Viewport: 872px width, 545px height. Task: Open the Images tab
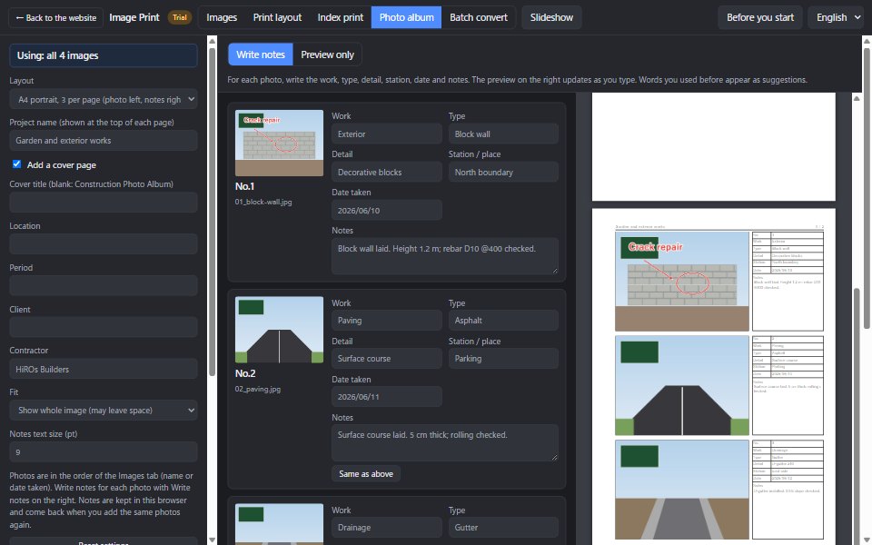point(222,17)
